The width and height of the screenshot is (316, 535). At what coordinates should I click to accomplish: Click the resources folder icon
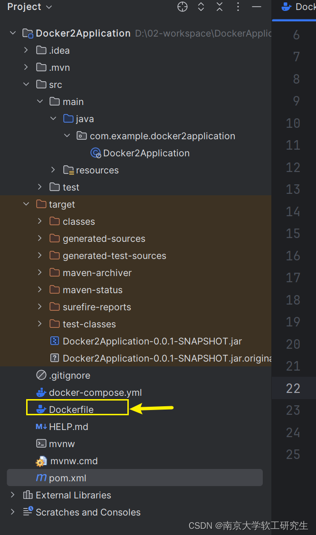tap(68, 170)
